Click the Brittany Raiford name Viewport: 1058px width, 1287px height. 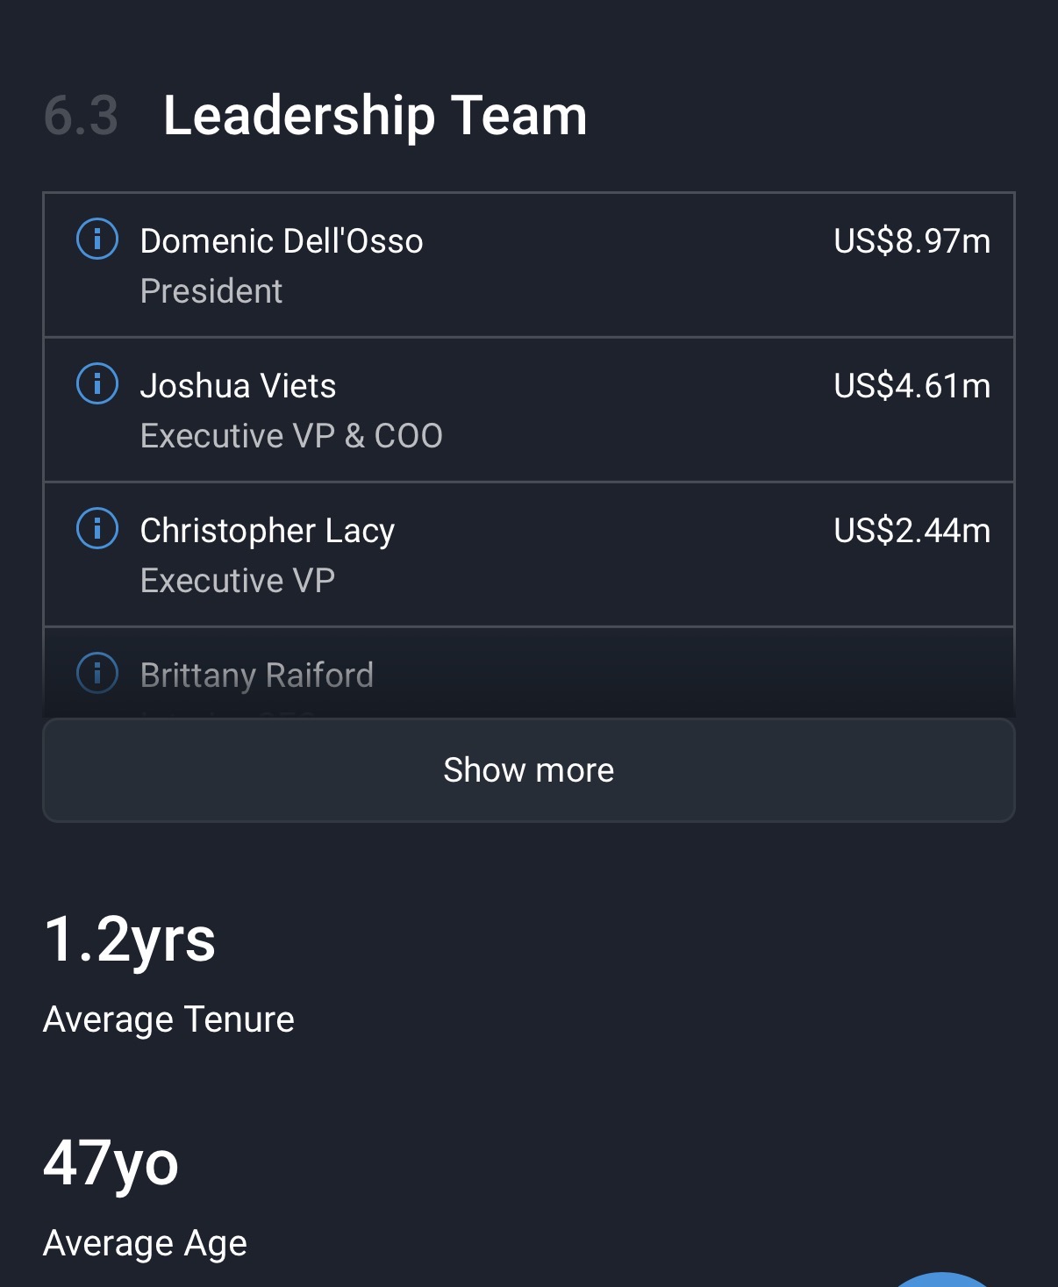(256, 676)
